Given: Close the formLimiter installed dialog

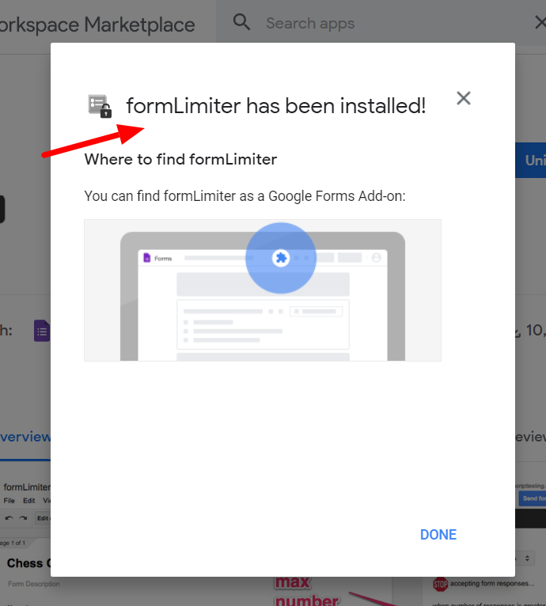Looking at the screenshot, I should click(463, 98).
